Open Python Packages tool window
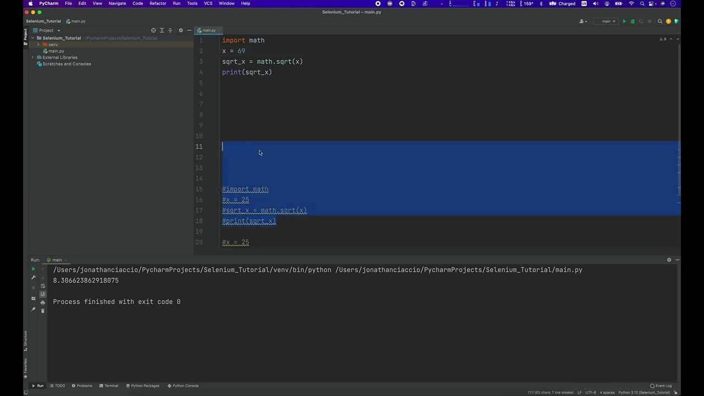 (x=142, y=386)
